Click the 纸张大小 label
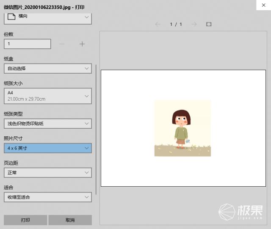This screenshot has width=271, height=229. click(13, 83)
